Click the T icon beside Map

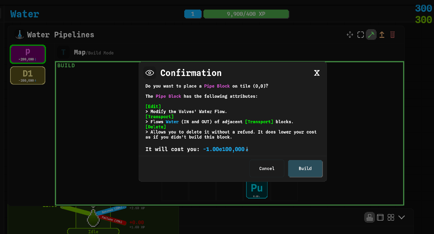click(63, 53)
